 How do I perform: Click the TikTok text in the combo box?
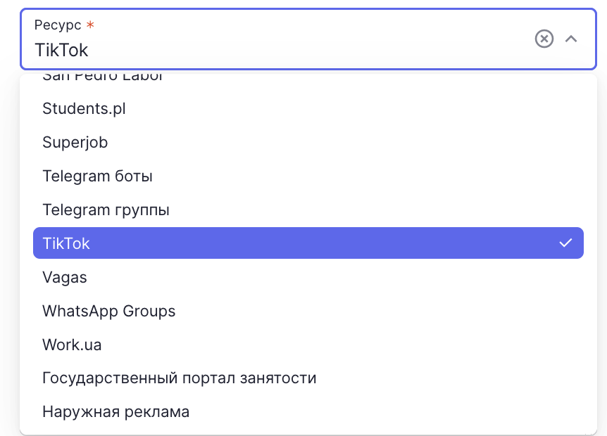61,50
